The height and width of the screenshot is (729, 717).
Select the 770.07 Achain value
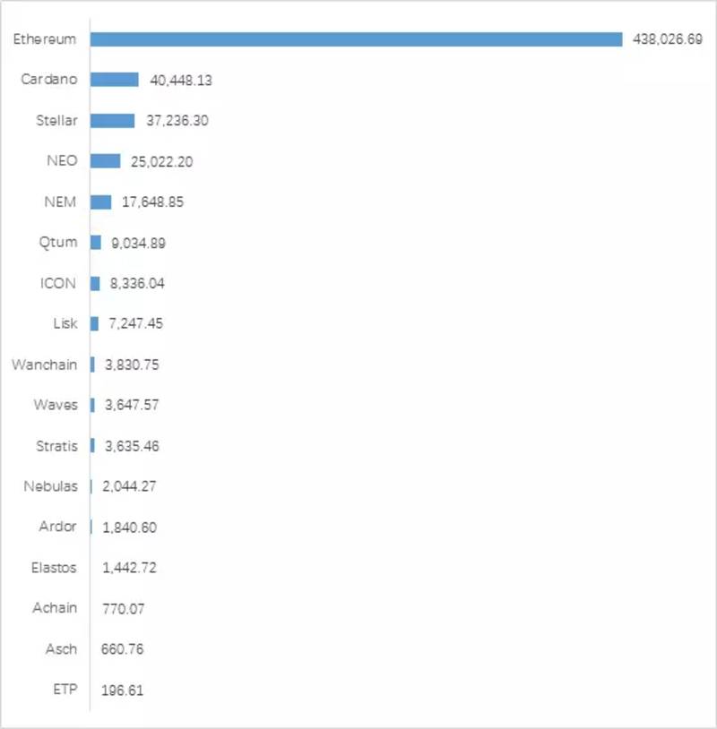pyautogui.click(x=124, y=609)
